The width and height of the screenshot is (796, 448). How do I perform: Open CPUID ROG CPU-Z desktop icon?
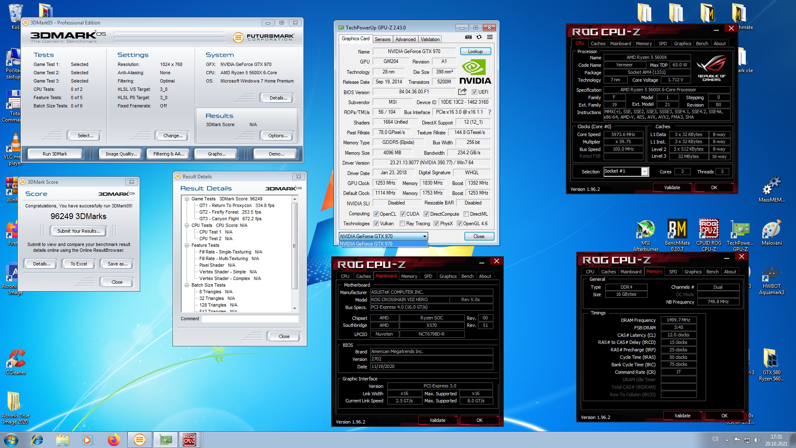[x=709, y=235]
